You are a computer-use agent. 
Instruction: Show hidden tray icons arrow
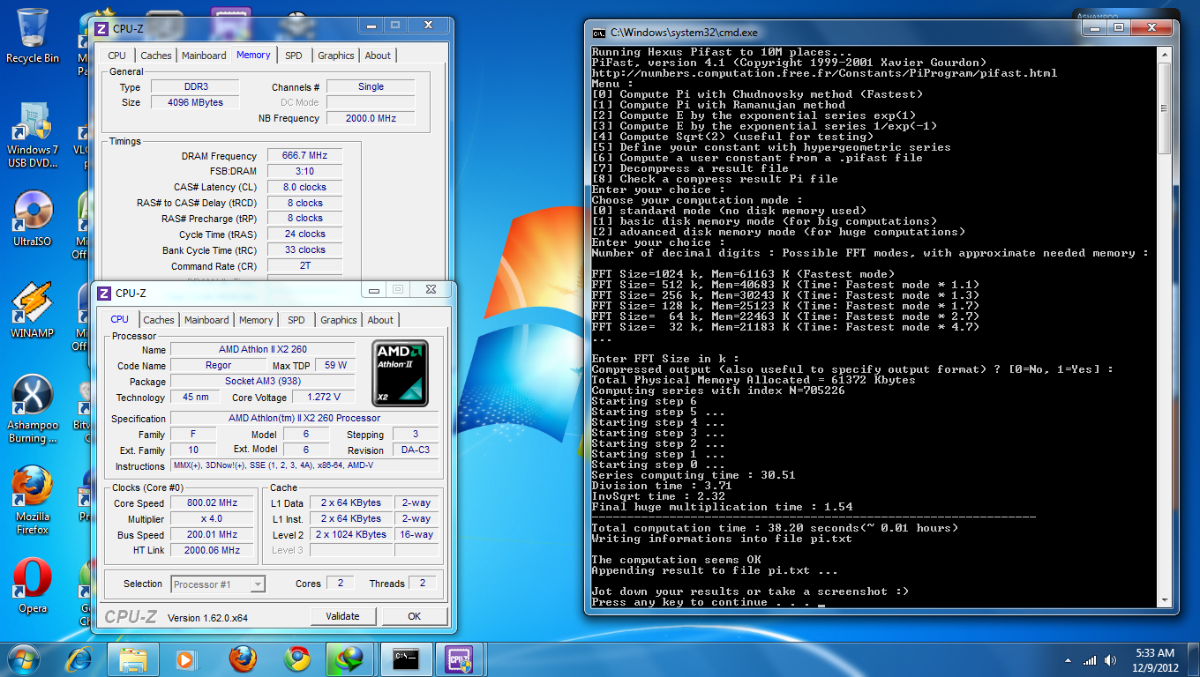(1067, 660)
